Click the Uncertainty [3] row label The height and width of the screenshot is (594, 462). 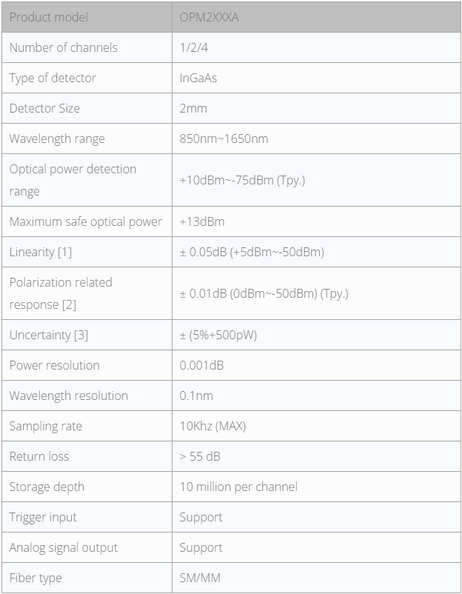coord(49,335)
